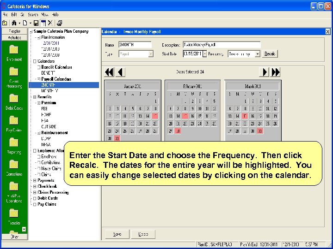Jump to last months with double-right arrow
The height and width of the screenshot is (249, 333).
pyautogui.click(x=276, y=72)
